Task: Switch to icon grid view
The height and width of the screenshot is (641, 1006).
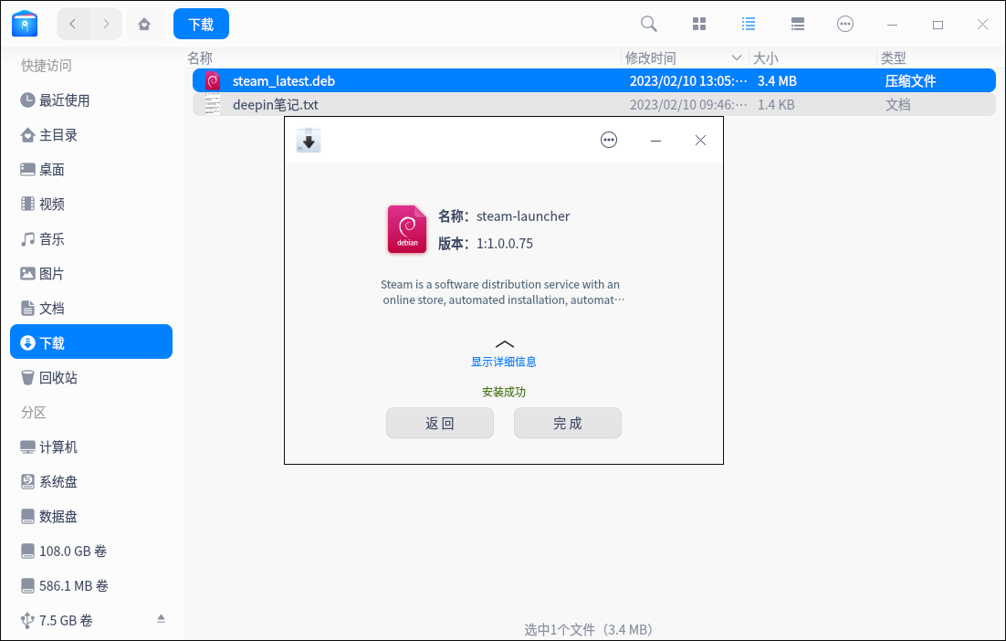Action: [699, 24]
